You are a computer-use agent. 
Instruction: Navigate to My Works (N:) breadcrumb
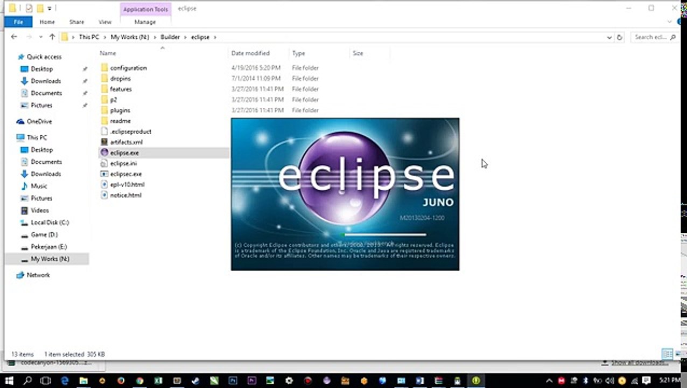[x=130, y=37]
